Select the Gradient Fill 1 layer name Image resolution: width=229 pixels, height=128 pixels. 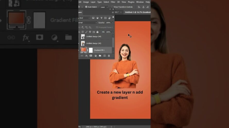[x=99, y=50]
